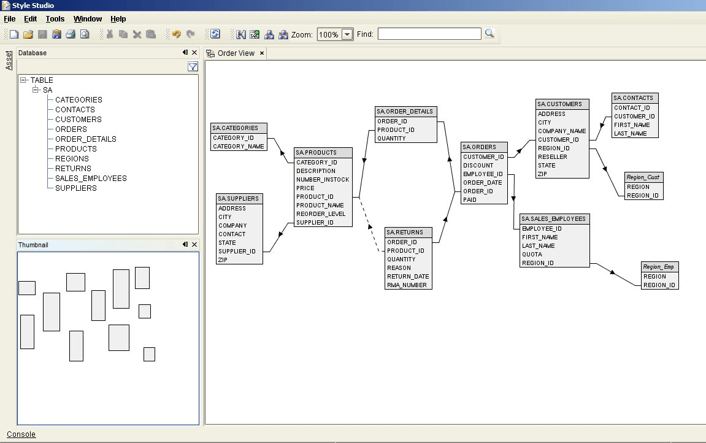
Task: Select the Refresh icon on the toolbar
Action: point(215,34)
